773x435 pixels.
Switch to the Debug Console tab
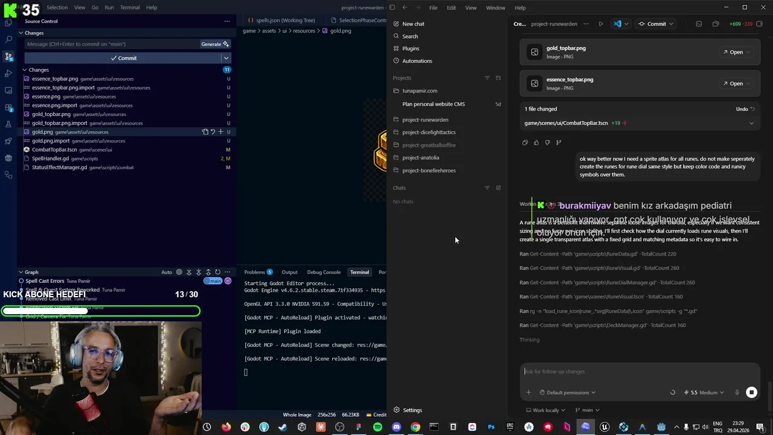point(324,272)
